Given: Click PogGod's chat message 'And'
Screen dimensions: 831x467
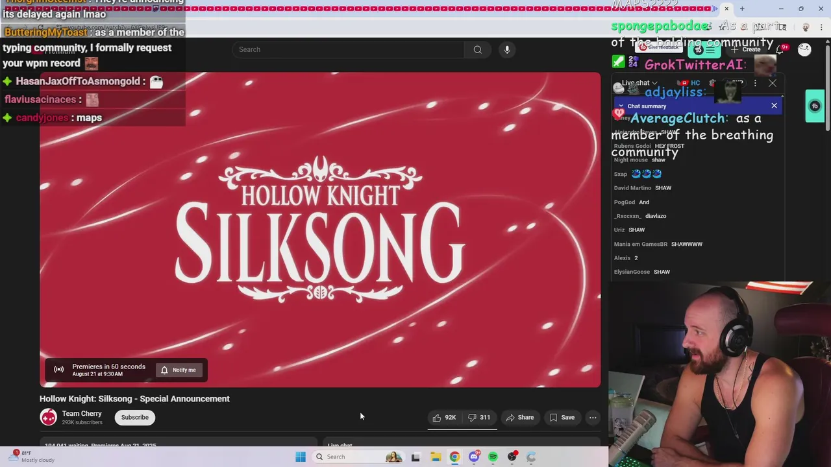Looking at the screenshot, I should [632, 202].
